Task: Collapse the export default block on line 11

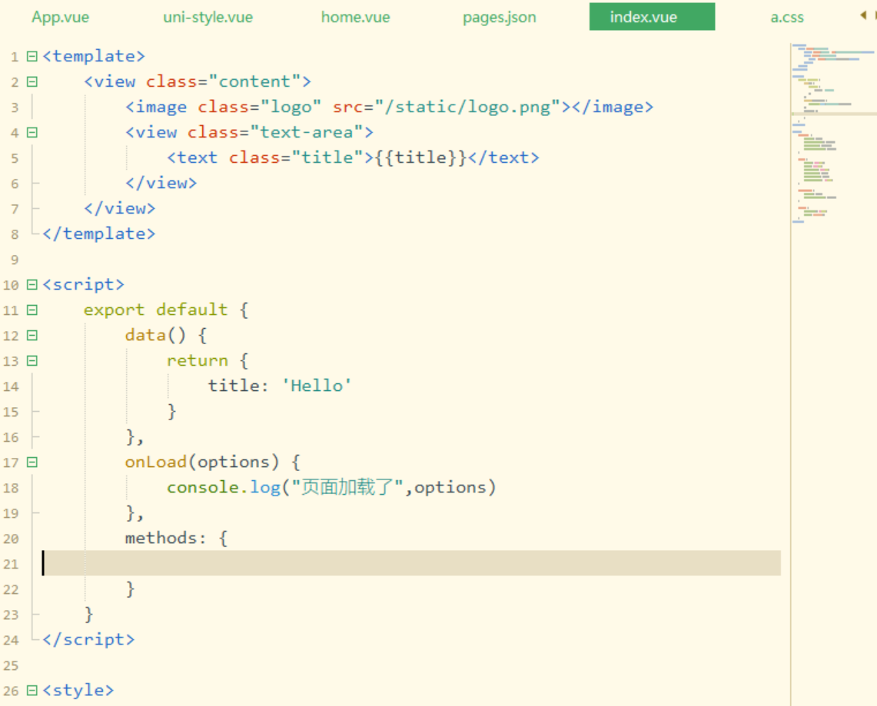Action: 32,310
